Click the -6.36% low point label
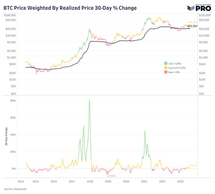Screen dimensions: 215x194 (x=112, y=176)
